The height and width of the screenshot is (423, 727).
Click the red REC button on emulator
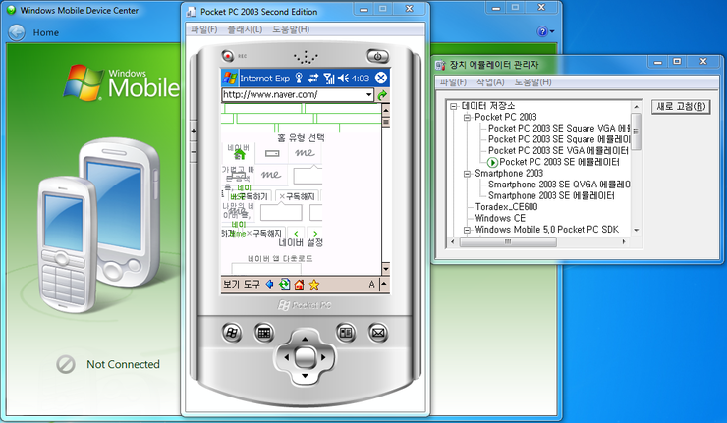pyautogui.click(x=228, y=56)
